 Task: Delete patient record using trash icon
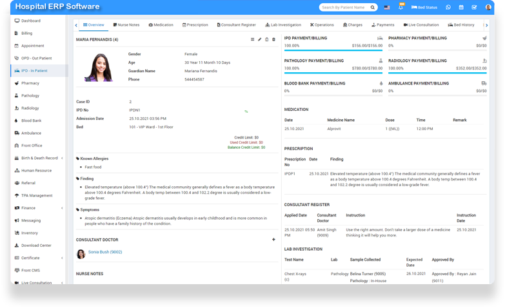(273, 39)
